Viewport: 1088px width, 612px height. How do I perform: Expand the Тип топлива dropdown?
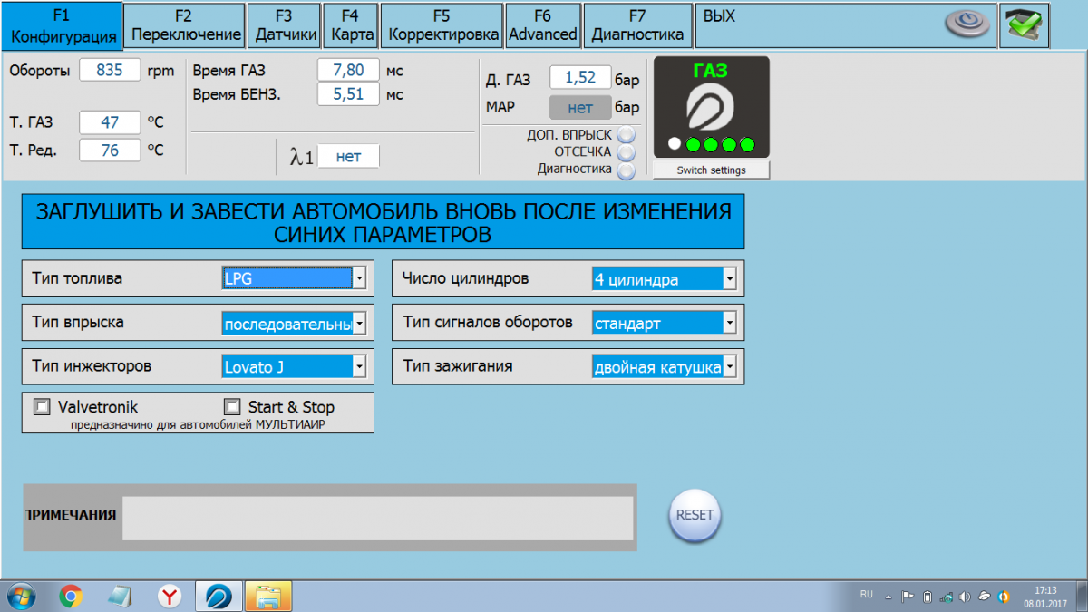pos(359,278)
